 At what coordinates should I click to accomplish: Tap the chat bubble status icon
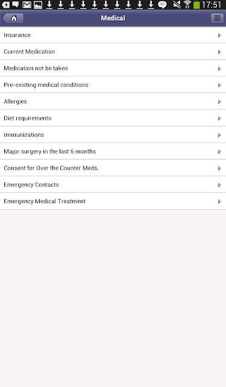[162, 5]
